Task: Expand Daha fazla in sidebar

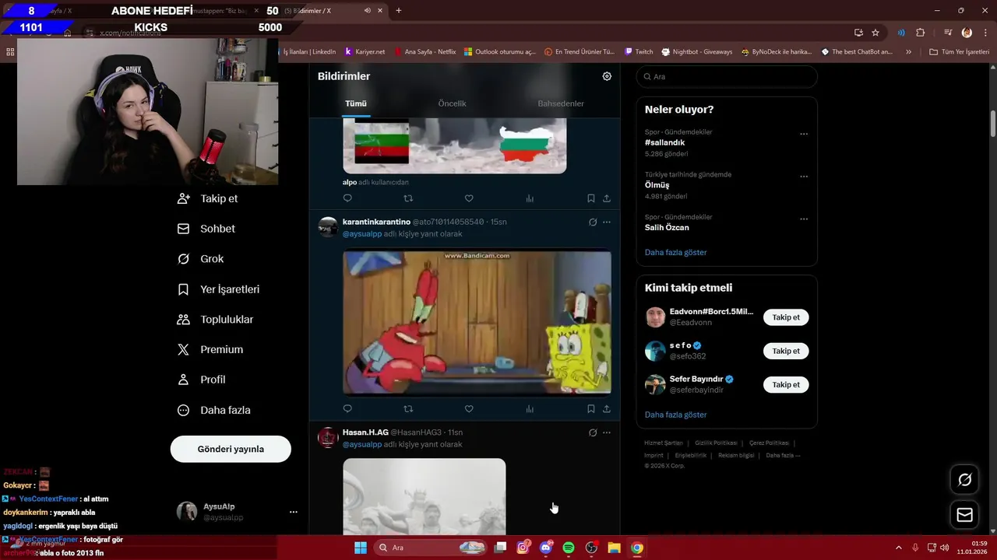Action: click(x=214, y=410)
